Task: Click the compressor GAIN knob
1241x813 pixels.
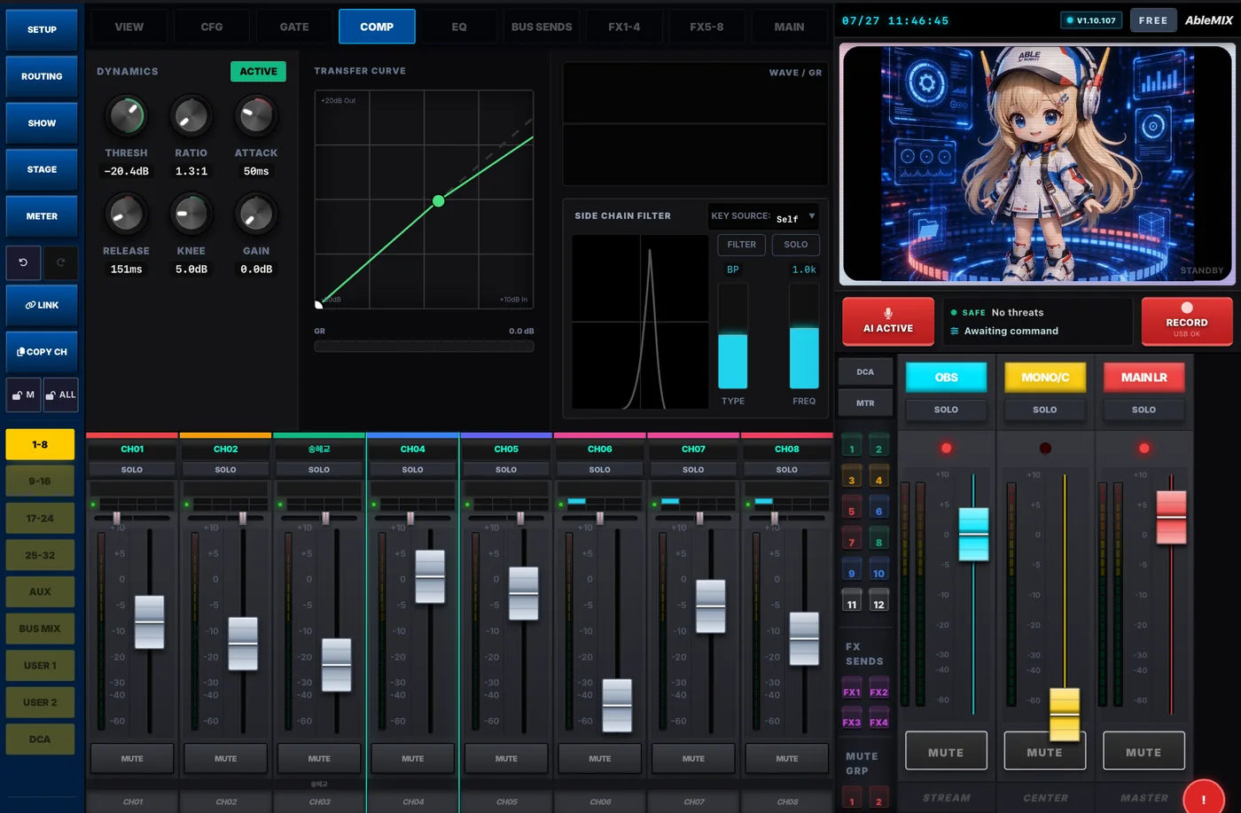Action: (256, 214)
